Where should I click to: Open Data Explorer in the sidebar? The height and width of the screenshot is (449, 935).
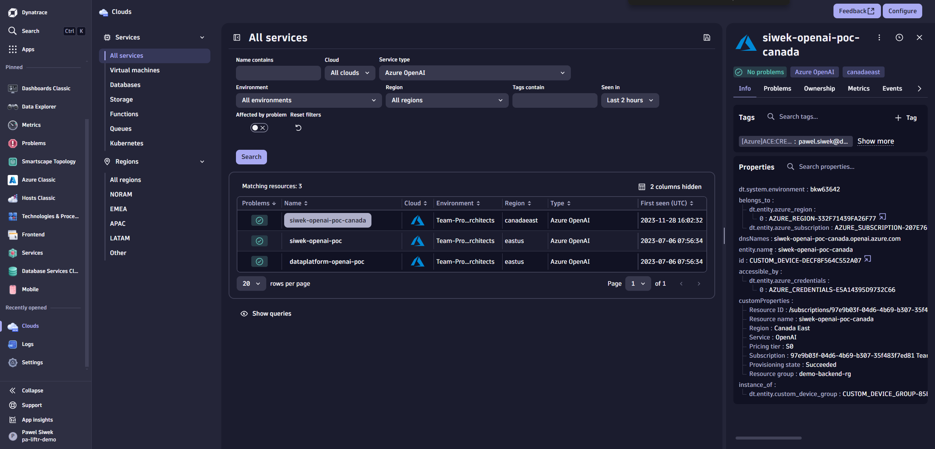pos(39,106)
